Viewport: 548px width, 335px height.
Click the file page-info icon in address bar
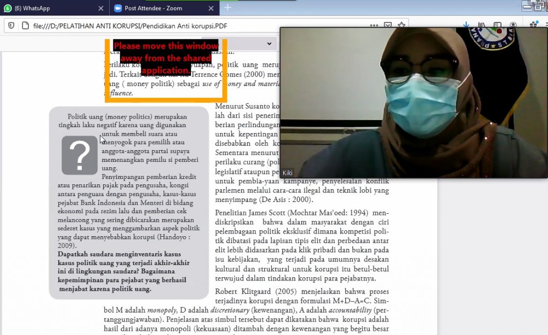pos(25,26)
